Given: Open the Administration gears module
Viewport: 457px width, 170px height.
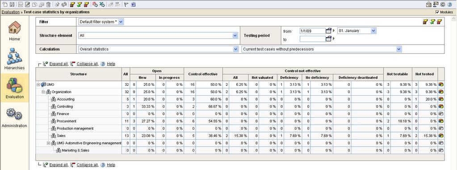Looking at the screenshot, I should pyautogui.click(x=14, y=117).
